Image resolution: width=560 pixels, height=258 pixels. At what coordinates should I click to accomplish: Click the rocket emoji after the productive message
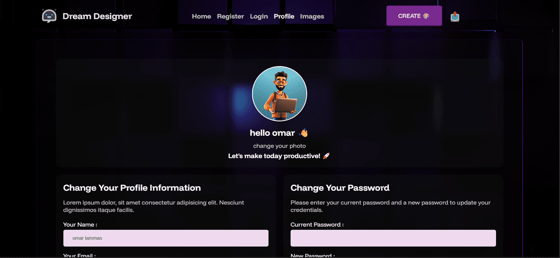[326, 156]
